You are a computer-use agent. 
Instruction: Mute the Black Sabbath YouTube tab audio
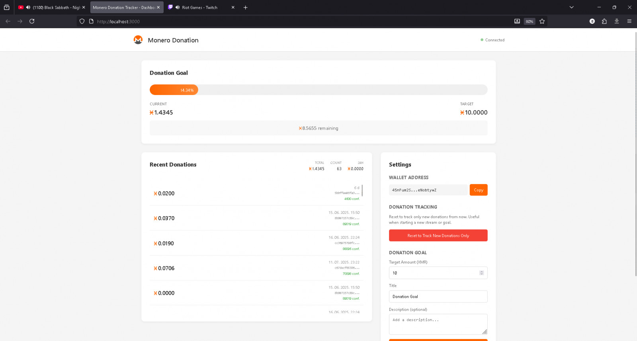(x=28, y=8)
